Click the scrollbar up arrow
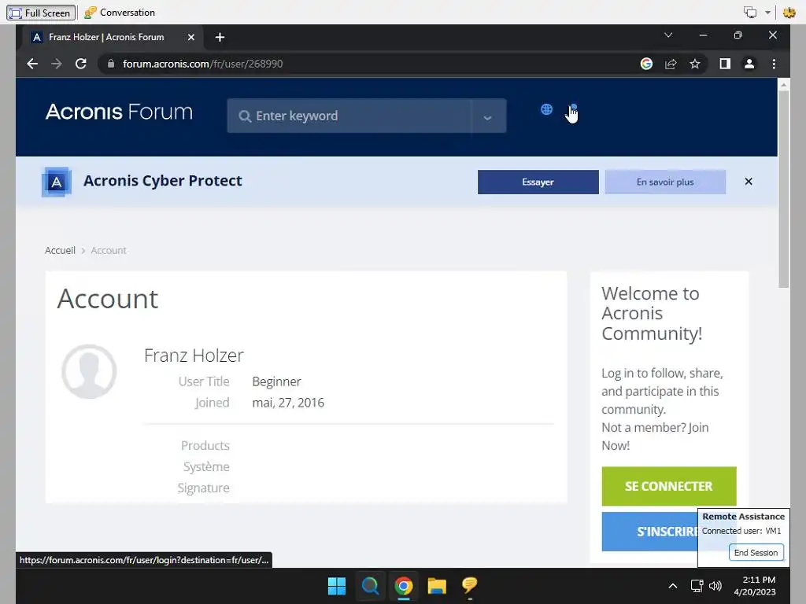Screen dimensions: 806x604 point(783,85)
